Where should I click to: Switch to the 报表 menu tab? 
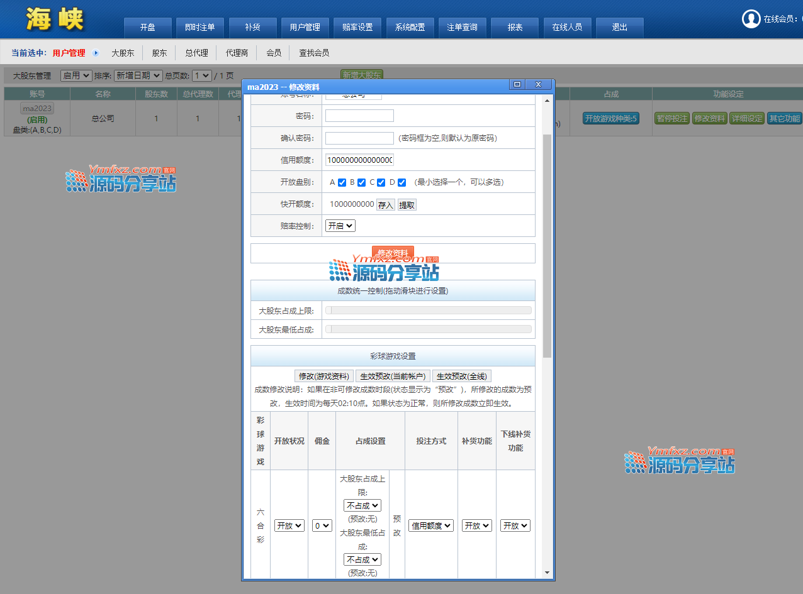[515, 28]
